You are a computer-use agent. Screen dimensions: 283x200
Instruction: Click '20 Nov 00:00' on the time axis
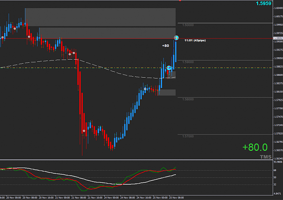coord(14,198)
